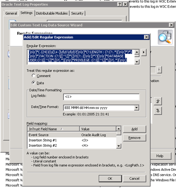Click the disabled arrow button behind the dialog
176x189 pixels.
pyautogui.click(x=159, y=69)
